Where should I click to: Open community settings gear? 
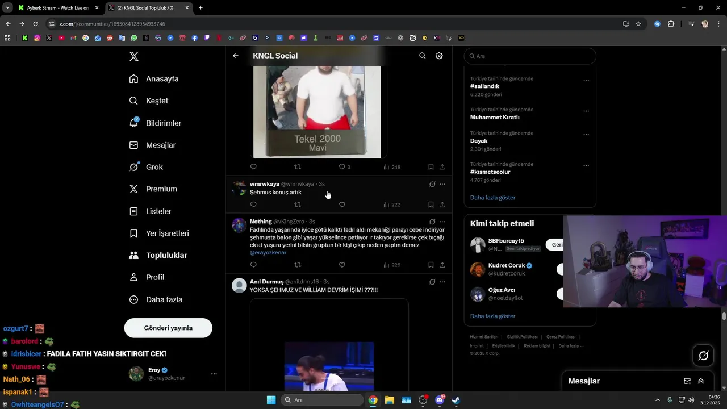(x=439, y=56)
